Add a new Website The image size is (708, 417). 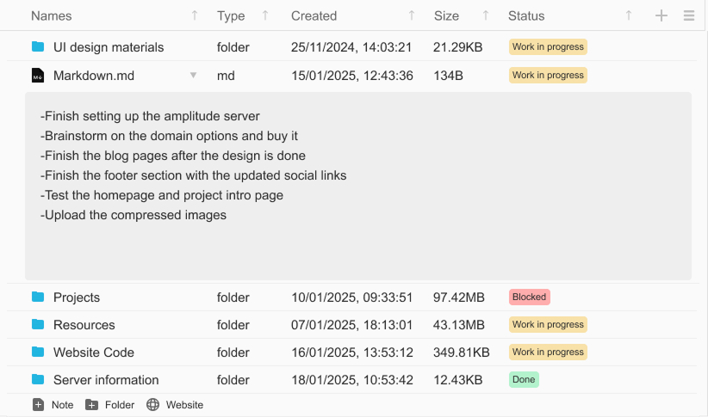tap(175, 405)
